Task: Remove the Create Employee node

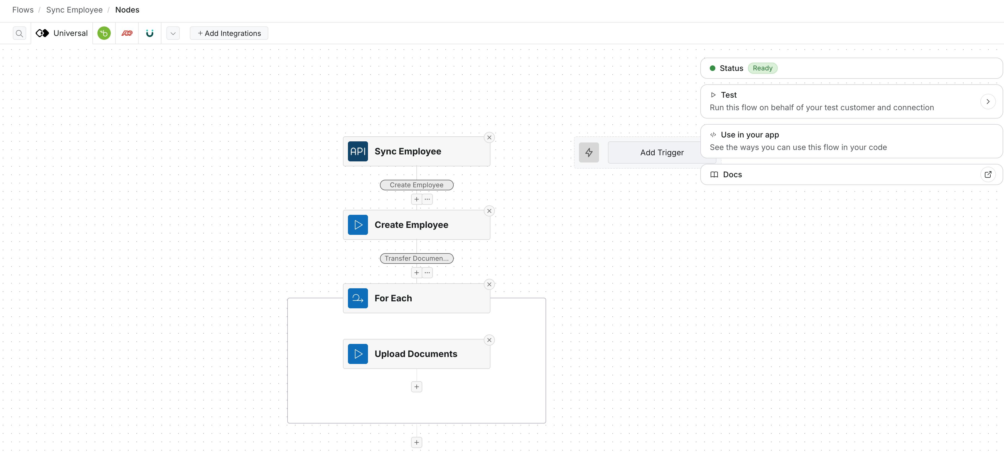Action: (489, 211)
